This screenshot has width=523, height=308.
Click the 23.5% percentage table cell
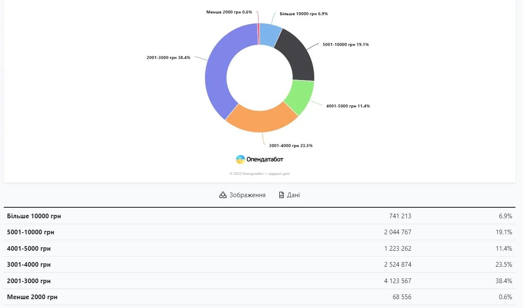click(x=504, y=265)
